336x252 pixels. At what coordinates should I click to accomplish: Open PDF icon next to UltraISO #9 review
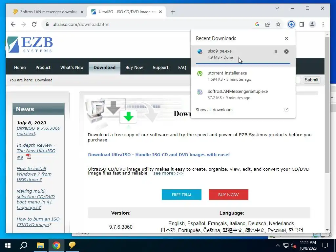pyautogui.click(x=29, y=157)
